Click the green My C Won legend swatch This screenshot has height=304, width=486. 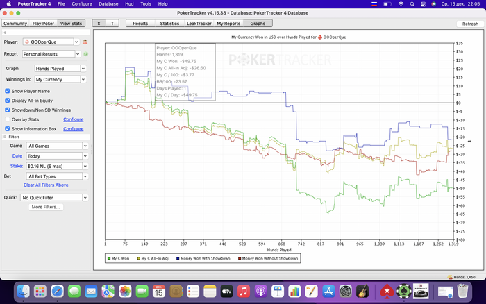(x=109, y=258)
